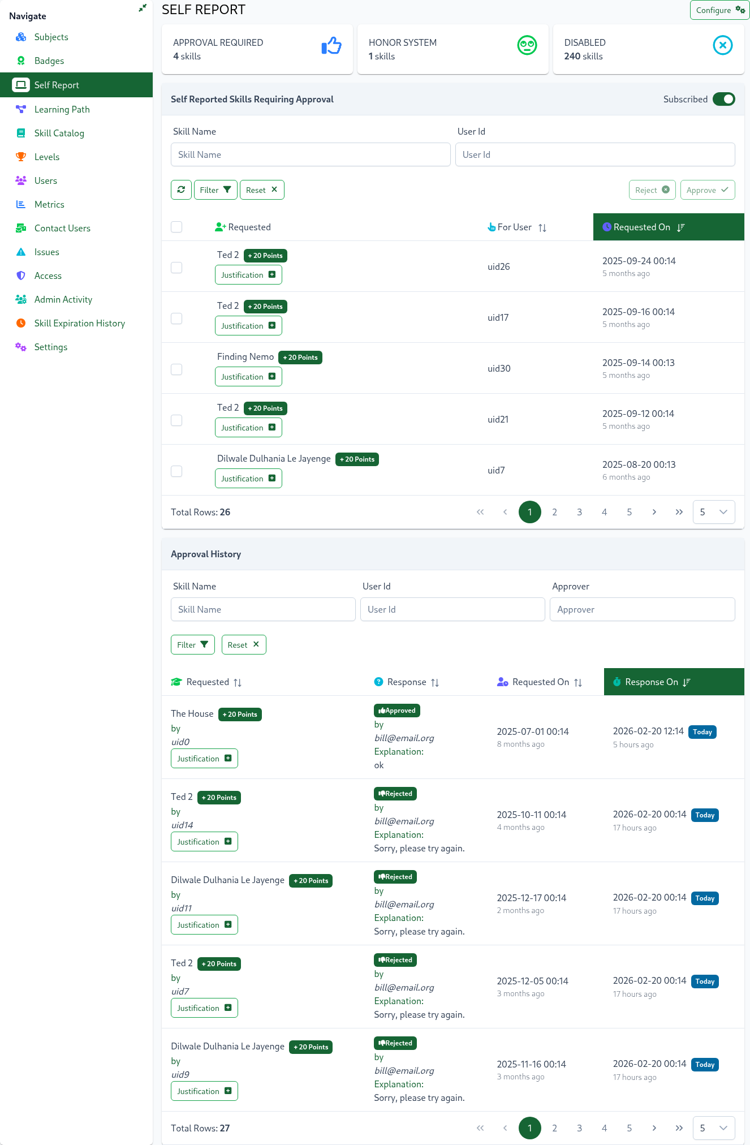Image resolution: width=750 pixels, height=1145 pixels.
Task: Click the Reject button
Action: click(652, 190)
